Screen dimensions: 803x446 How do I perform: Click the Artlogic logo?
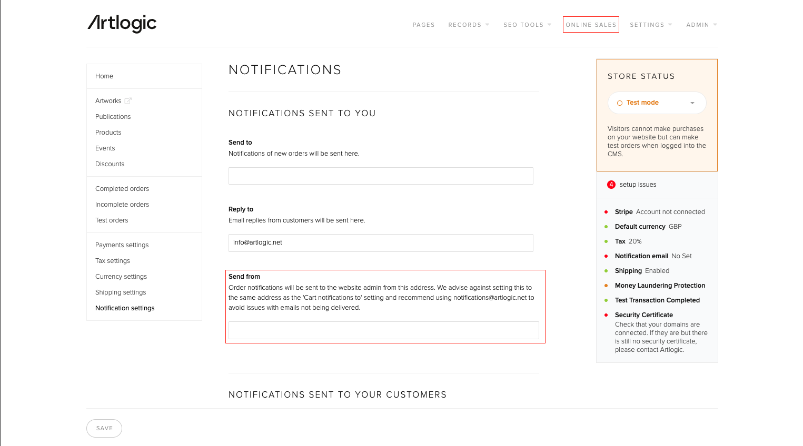(122, 24)
